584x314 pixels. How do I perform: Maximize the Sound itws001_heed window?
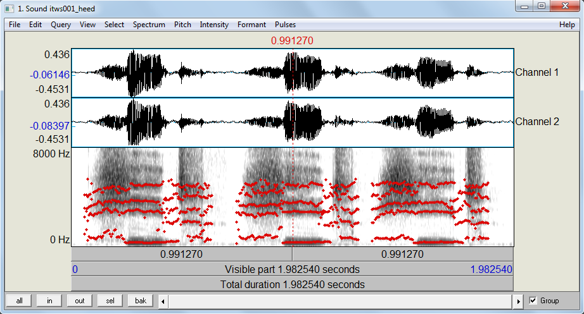(x=542, y=6)
